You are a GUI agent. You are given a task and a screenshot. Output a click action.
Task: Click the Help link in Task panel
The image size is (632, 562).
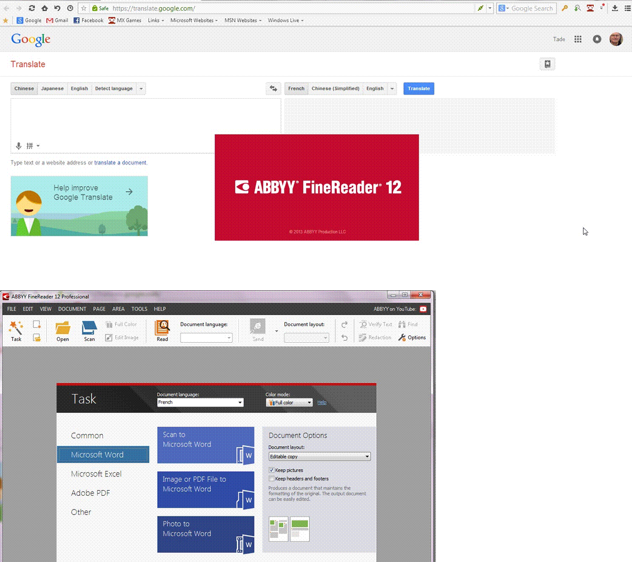click(322, 403)
